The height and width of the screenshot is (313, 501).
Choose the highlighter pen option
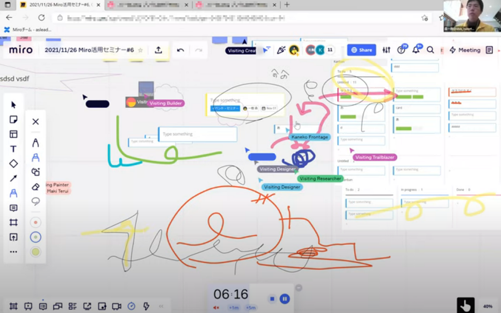tap(35, 157)
